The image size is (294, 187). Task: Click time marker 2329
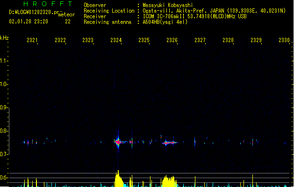coord(256,40)
